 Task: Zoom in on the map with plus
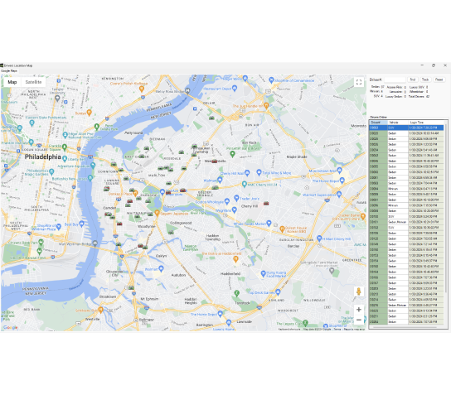tap(359, 310)
